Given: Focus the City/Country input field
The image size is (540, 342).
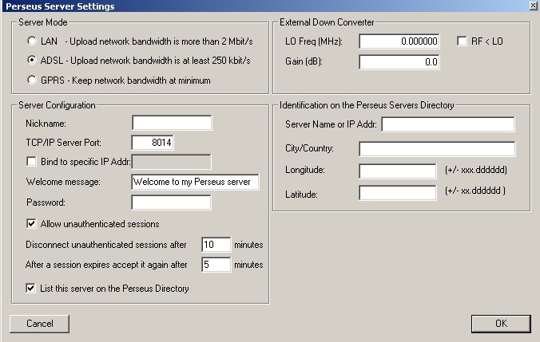Looking at the screenshot, I should (437, 148).
